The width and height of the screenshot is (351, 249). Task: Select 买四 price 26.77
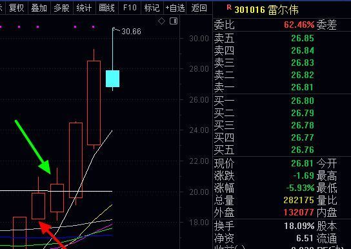(303, 137)
